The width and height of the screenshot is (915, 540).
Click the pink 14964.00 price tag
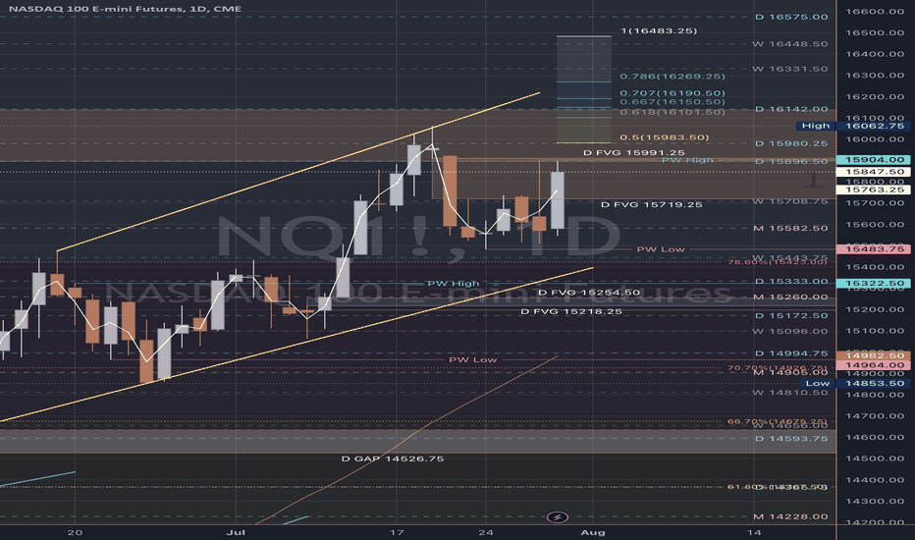[874, 365]
